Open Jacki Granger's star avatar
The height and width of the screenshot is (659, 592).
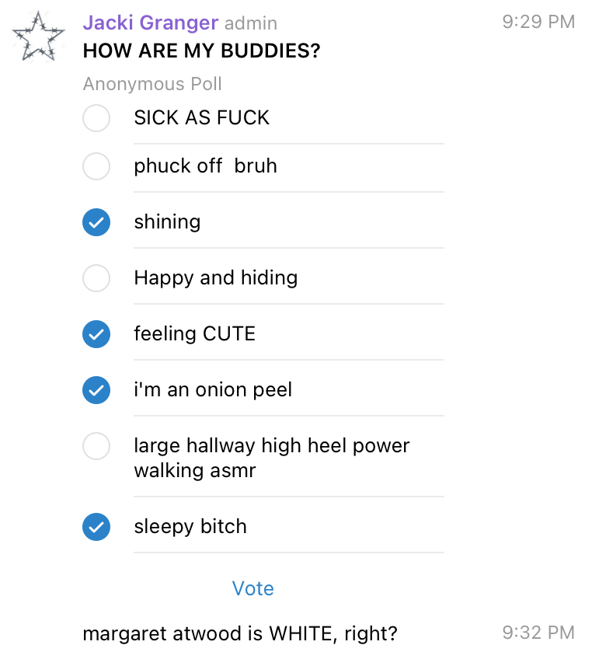click(38, 37)
